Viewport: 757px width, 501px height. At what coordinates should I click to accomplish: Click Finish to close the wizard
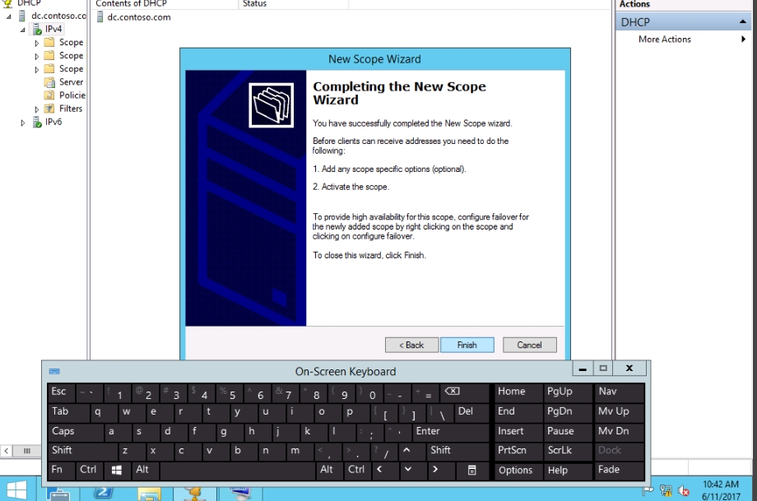pyautogui.click(x=467, y=345)
